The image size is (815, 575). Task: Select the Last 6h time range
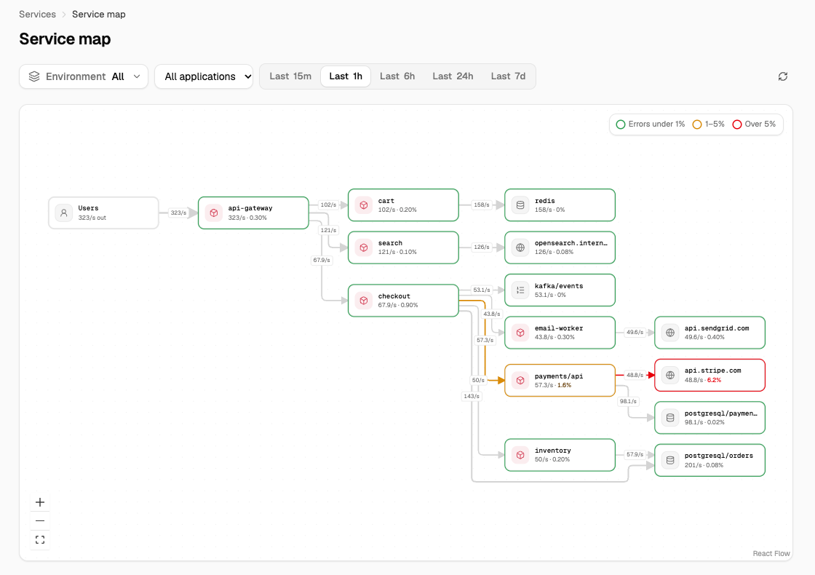pos(397,76)
